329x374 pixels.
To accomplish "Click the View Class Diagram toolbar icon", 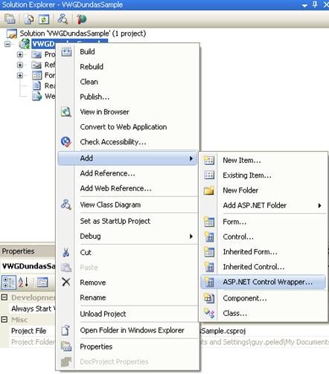I will 63,19.
